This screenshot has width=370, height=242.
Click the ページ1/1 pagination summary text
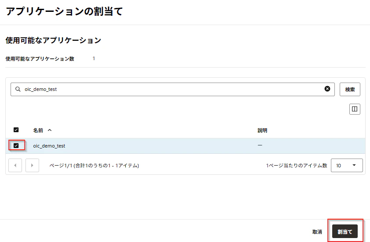(x=94, y=166)
